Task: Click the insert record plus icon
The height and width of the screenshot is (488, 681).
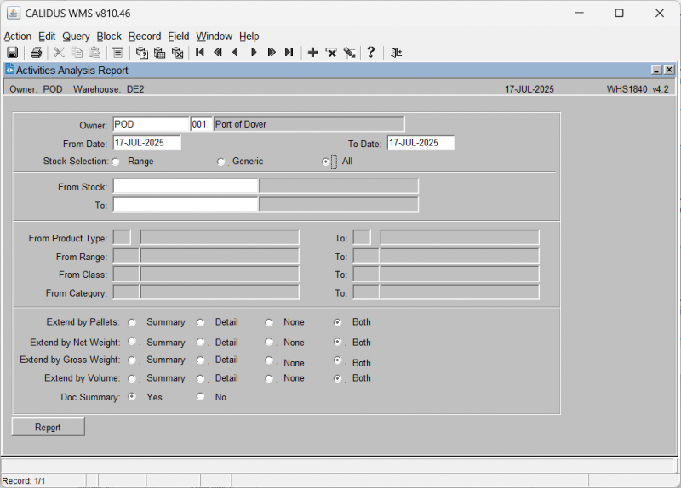Action: click(x=312, y=53)
